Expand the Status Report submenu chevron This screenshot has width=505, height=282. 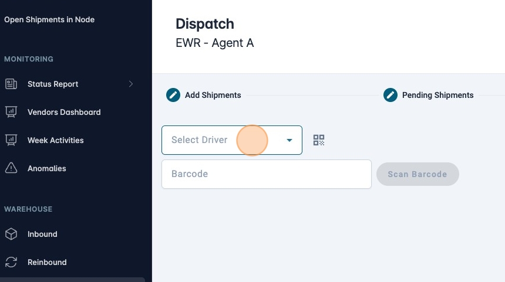(131, 84)
